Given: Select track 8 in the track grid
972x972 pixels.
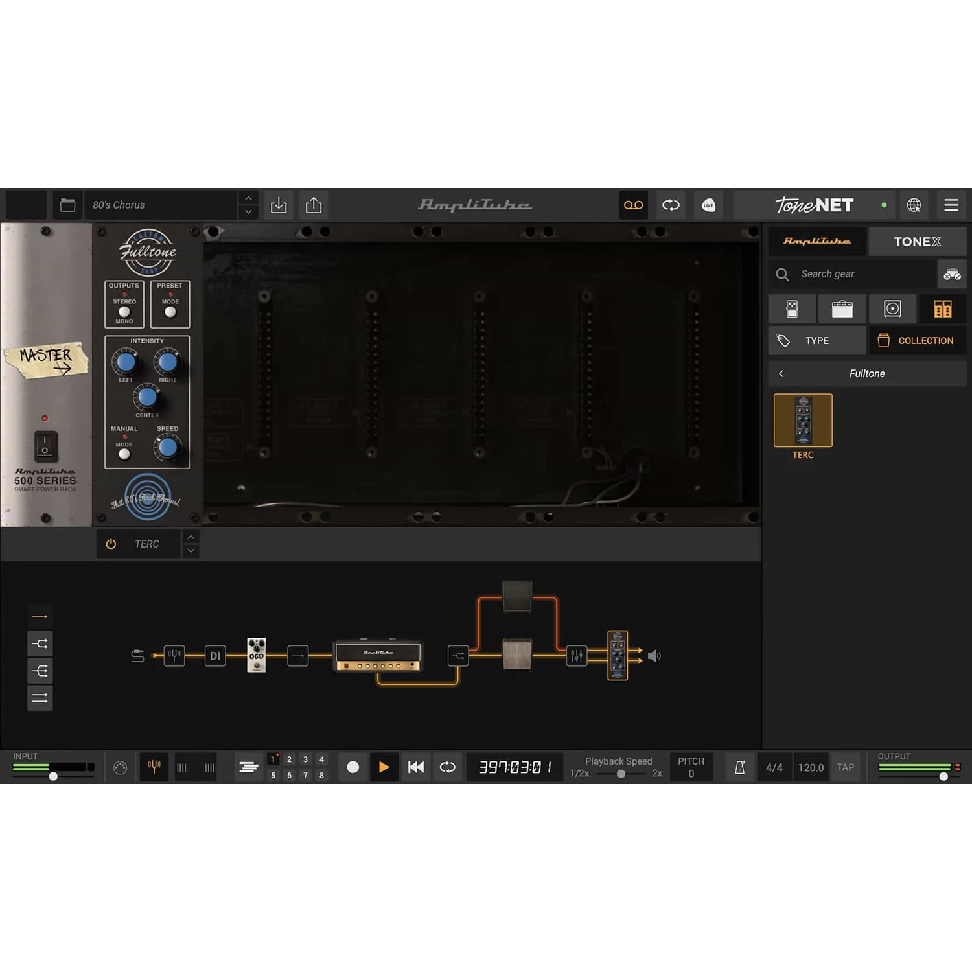Looking at the screenshot, I should click(321, 775).
